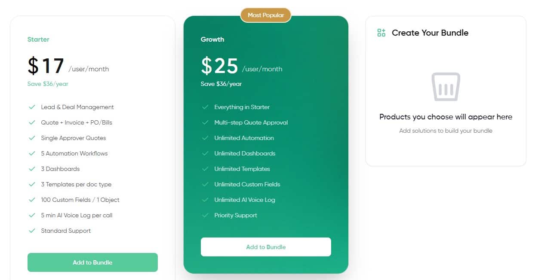This screenshot has width=541, height=280.
Task: Click Save $36/year under Starter price
Action: (47, 84)
